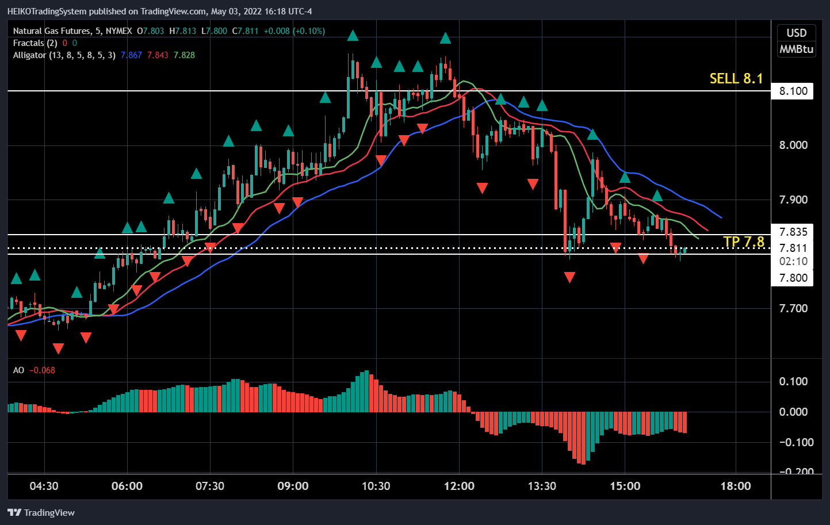Click the 15:00 time axis label
This screenshot has height=525, width=830.
[x=625, y=486]
